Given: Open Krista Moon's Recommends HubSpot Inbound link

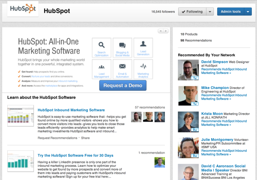Looking at the screenshot, I should (x=224, y=123).
